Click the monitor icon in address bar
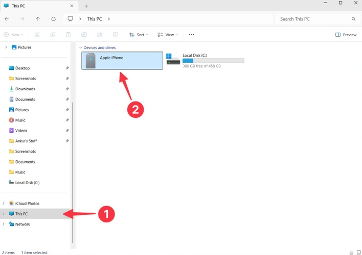Screen dimensions: 362x255 [x=70, y=19]
